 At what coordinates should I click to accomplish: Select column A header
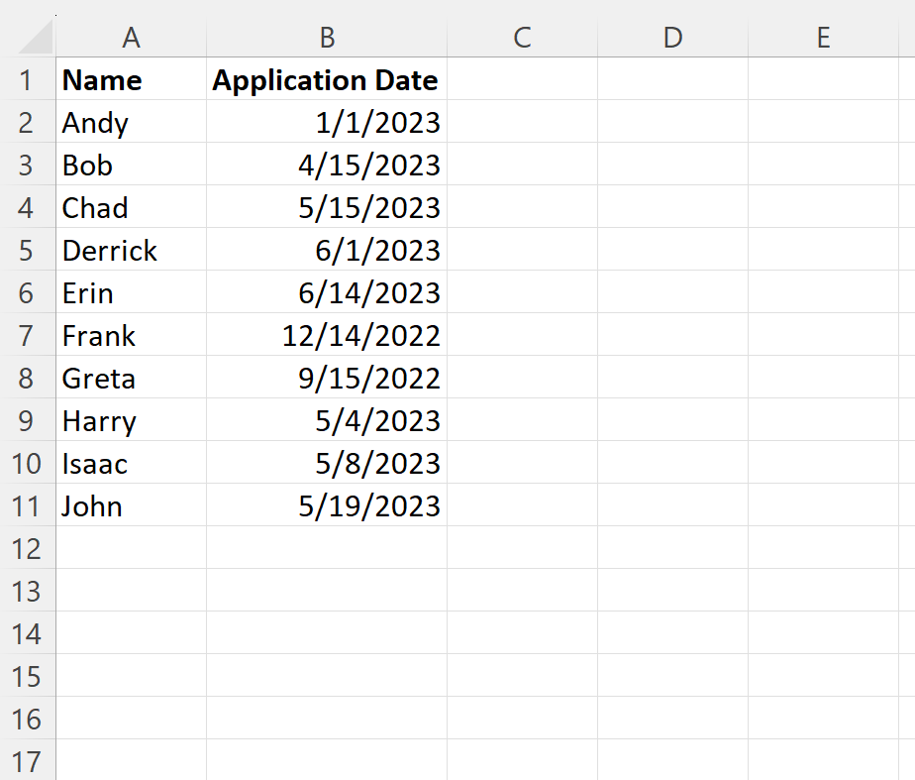pos(132,38)
